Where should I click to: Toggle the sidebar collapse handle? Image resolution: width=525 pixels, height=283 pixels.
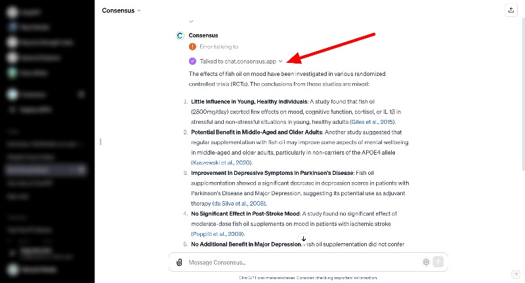tap(100, 141)
